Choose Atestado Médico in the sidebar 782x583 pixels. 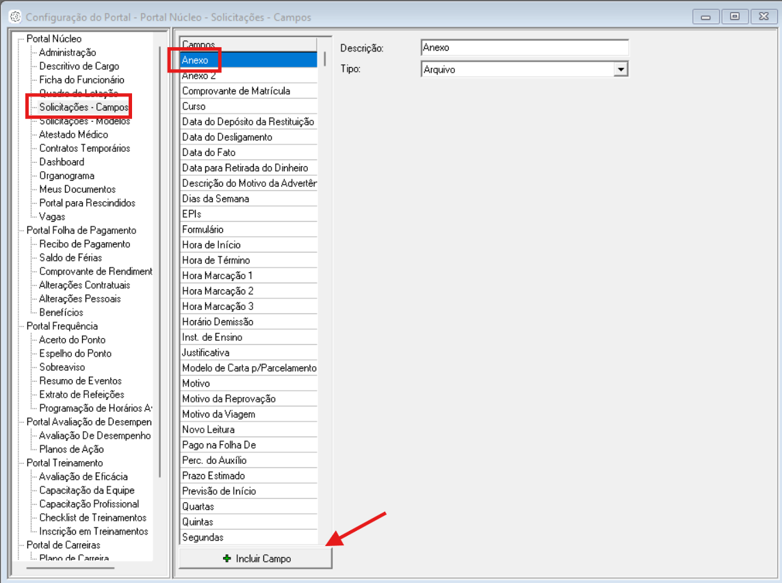(73, 135)
